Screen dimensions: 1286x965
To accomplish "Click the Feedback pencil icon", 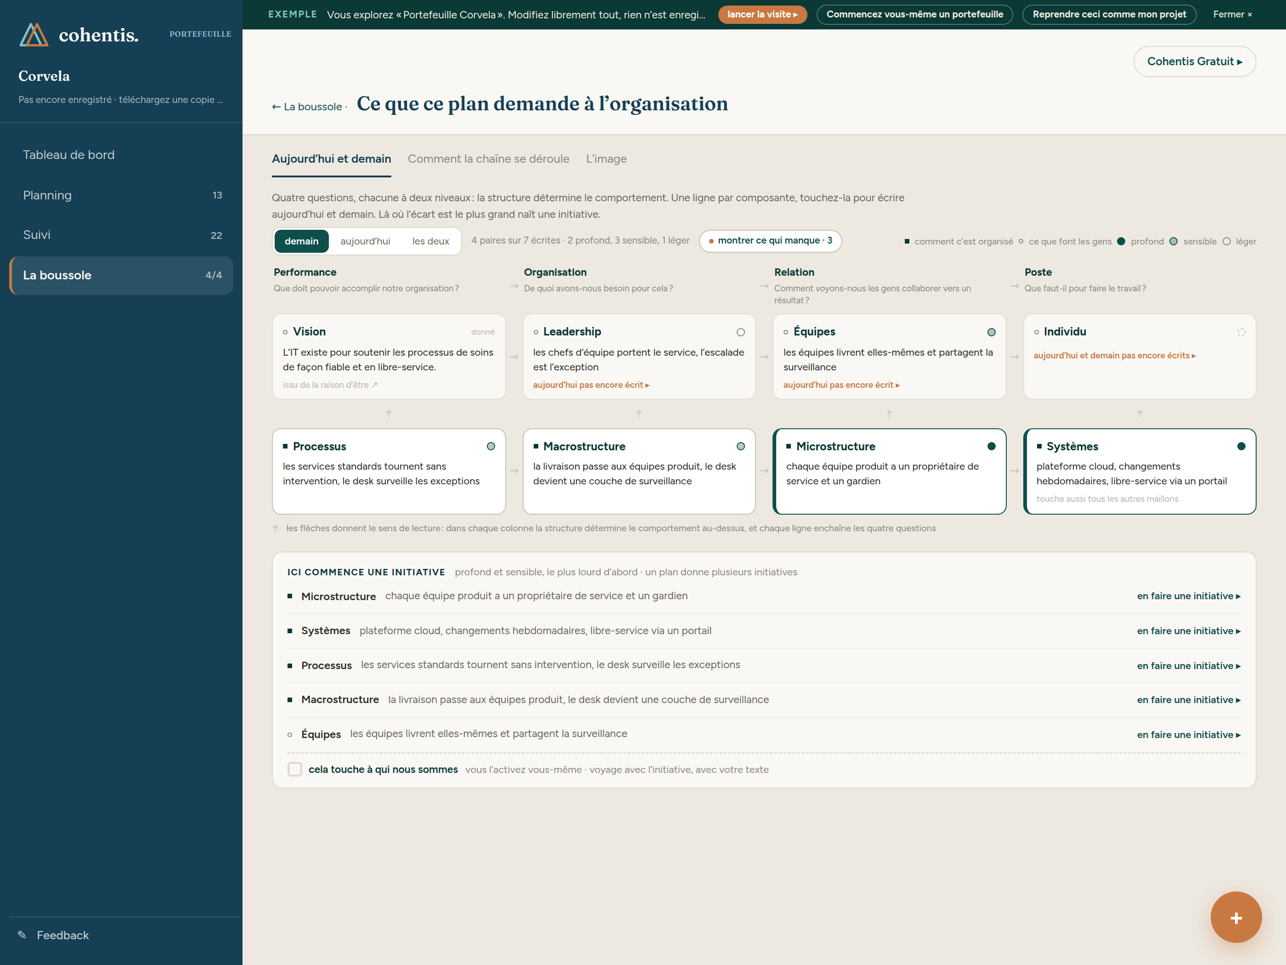I will point(22,935).
